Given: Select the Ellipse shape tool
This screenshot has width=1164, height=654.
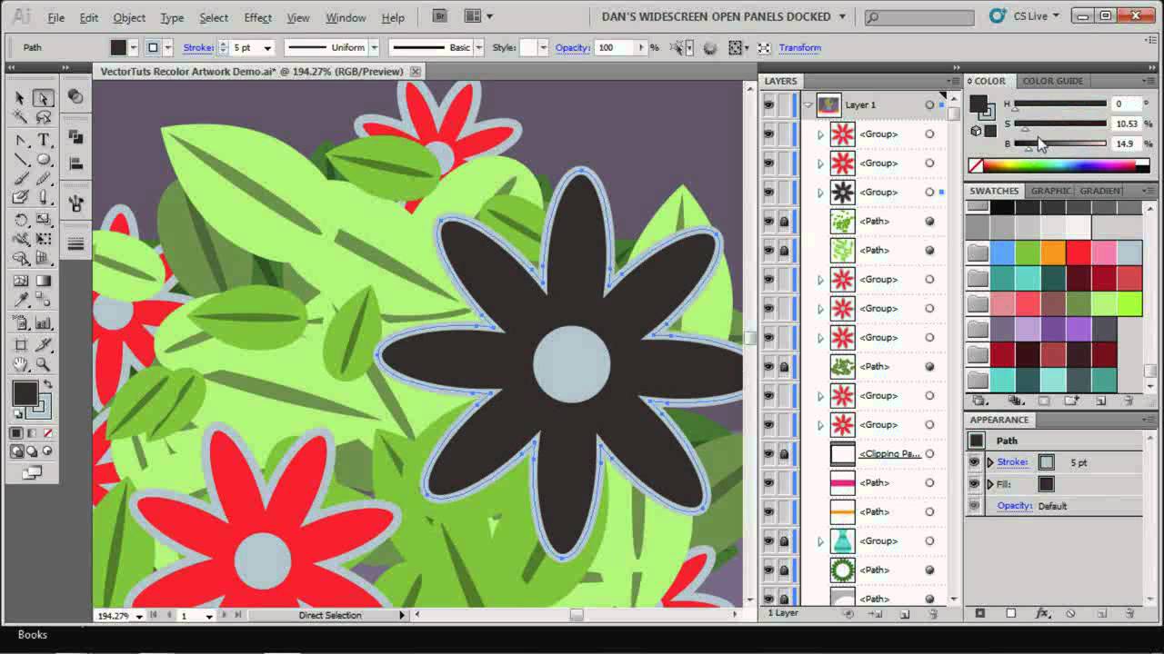Looking at the screenshot, I should tap(43, 160).
